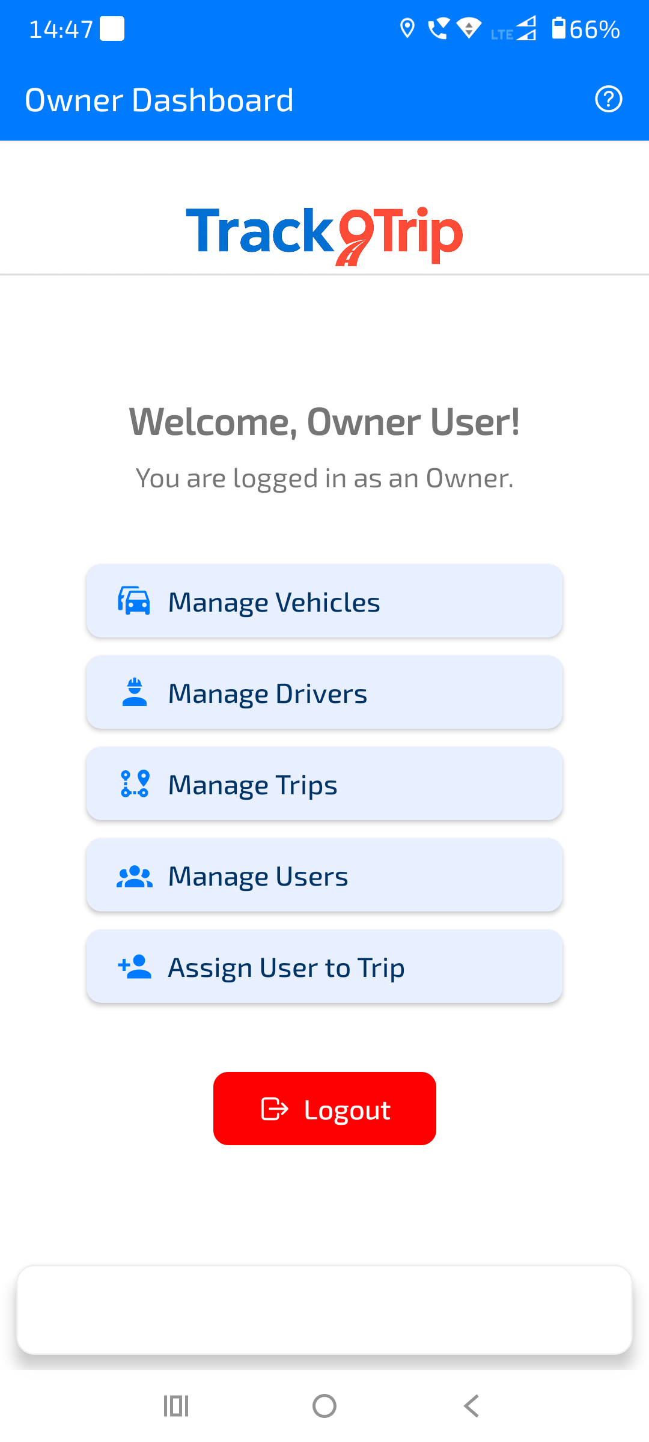This screenshot has height=1442, width=649.
Task: Tap the add-person icon beside Assign User
Action: (x=135, y=967)
